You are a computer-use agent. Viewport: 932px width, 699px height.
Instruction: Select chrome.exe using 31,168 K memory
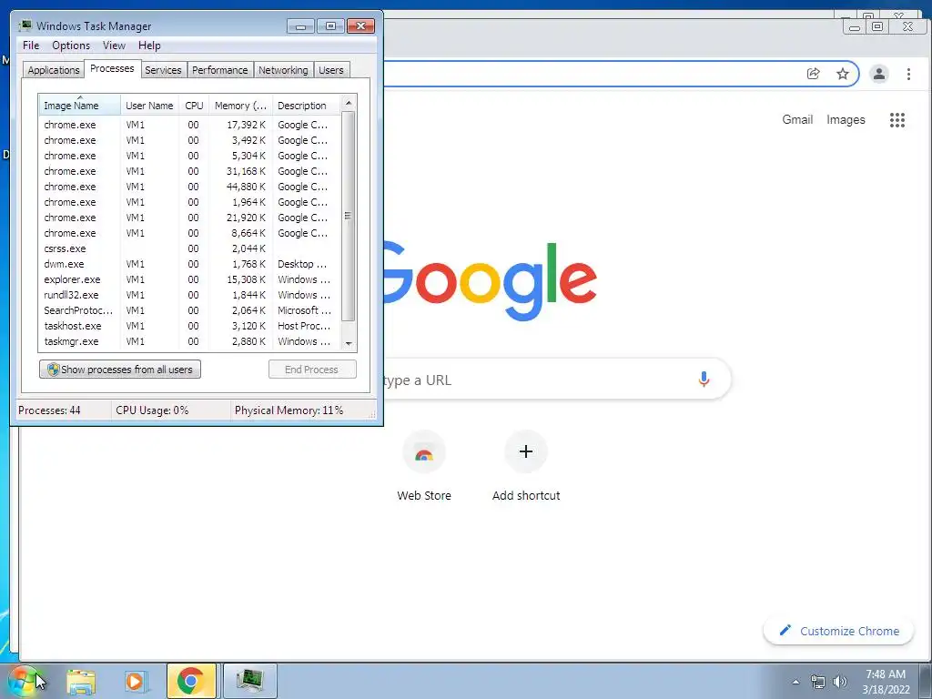[x=190, y=171]
